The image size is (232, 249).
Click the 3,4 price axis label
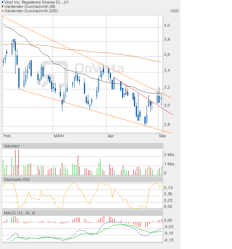(167, 71)
